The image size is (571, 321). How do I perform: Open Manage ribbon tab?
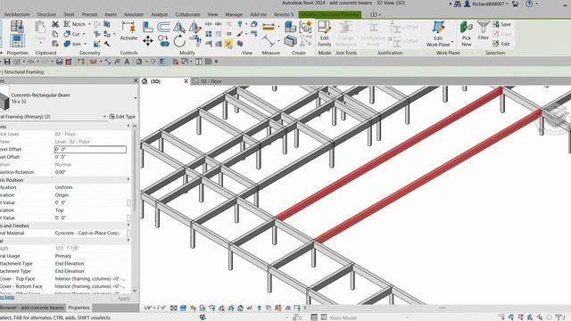pyautogui.click(x=234, y=14)
